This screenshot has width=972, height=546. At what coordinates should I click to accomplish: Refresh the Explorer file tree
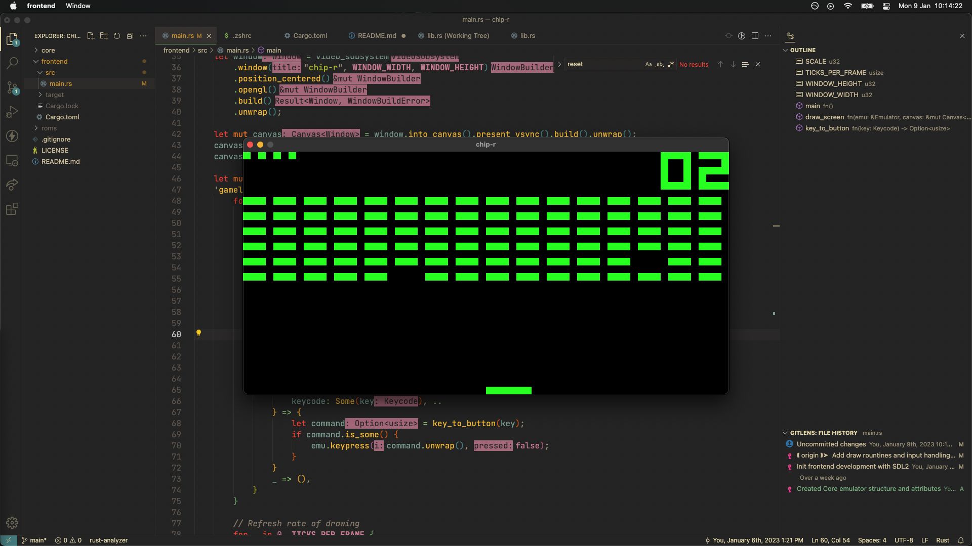tap(117, 36)
